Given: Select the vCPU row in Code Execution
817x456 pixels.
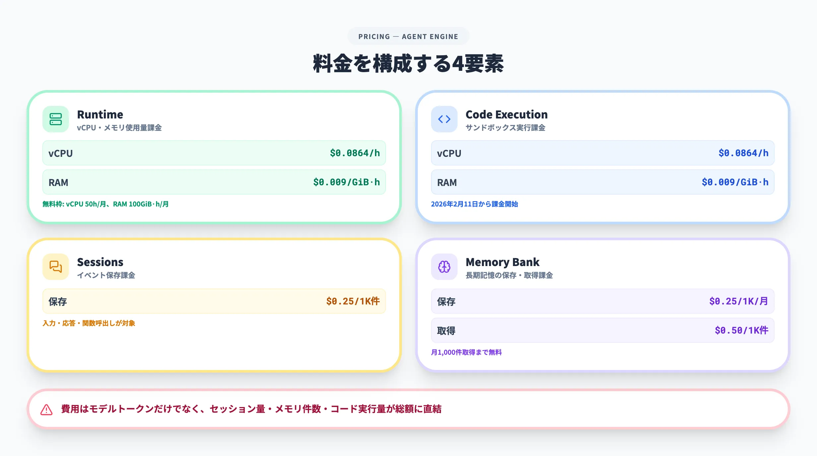Looking at the screenshot, I should pos(602,153).
